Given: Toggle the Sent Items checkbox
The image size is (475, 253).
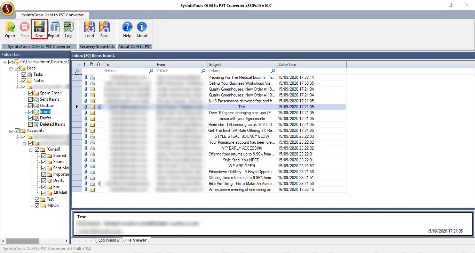Looking at the screenshot, I should pyautogui.click(x=30, y=99).
